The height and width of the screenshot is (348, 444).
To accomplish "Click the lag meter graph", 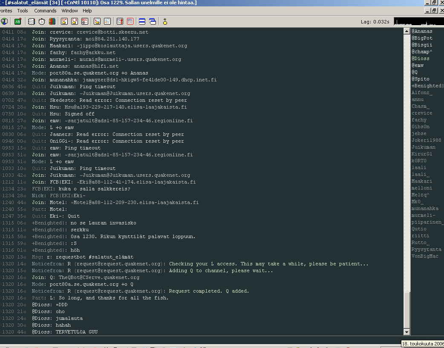I will click(419, 22).
